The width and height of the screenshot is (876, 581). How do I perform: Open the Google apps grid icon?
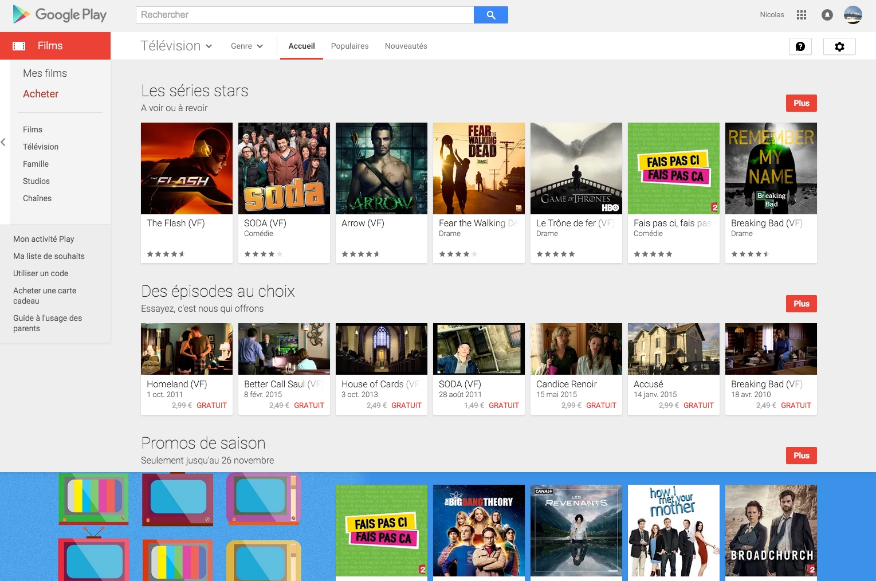[x=802, y=15]
